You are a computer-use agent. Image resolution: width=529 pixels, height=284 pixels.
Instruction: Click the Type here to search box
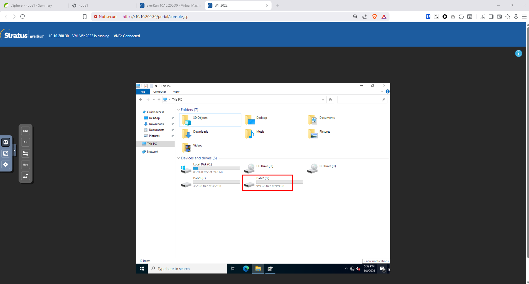[188, 269]
